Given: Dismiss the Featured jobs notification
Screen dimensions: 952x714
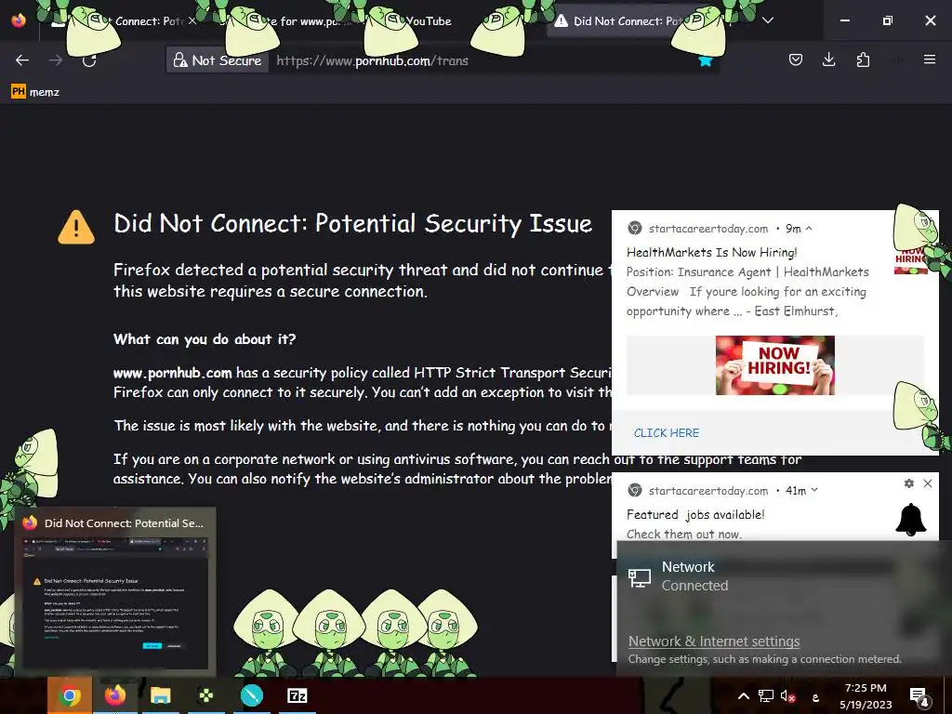Looking at the screenshot, I should click(928, 483).
